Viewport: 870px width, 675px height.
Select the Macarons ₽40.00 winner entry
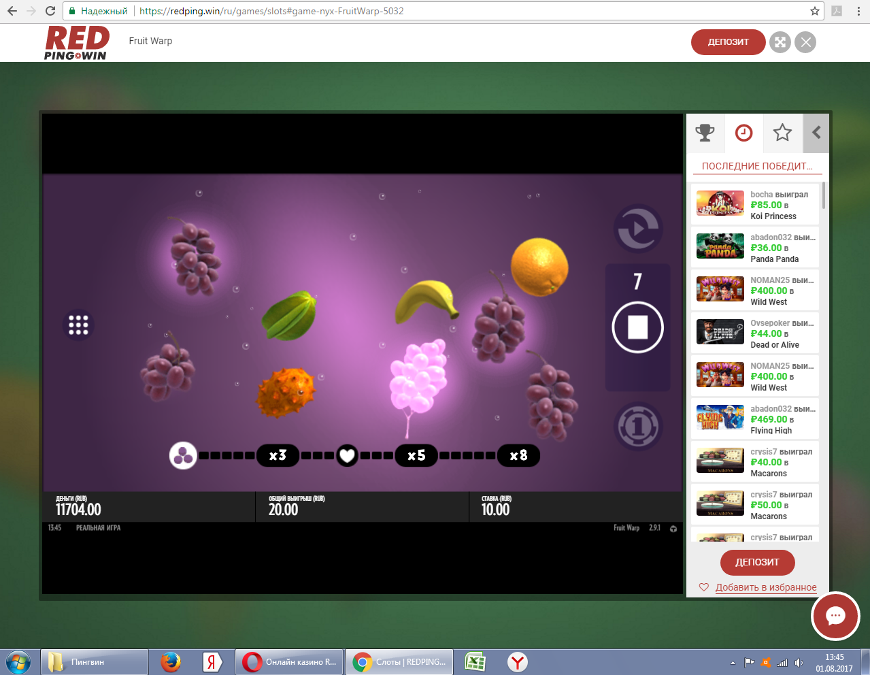(x=755, y=462)
